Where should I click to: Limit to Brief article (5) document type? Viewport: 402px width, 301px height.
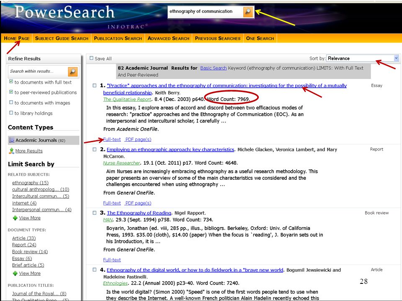coord(28,265)
